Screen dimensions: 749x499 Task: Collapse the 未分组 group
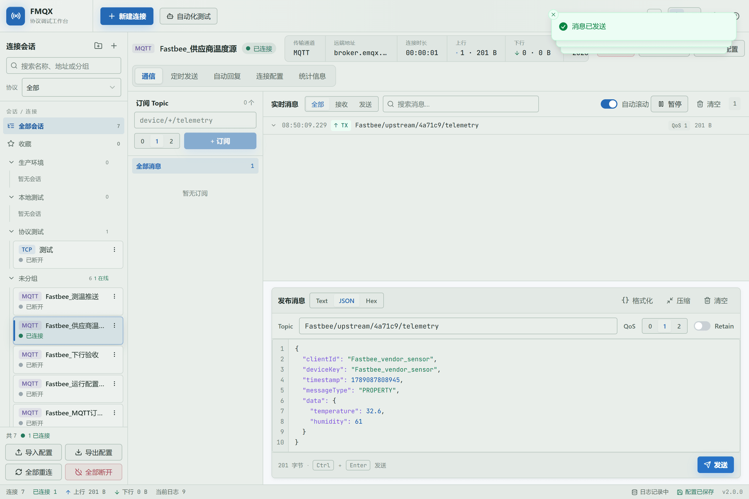point(11,278)
